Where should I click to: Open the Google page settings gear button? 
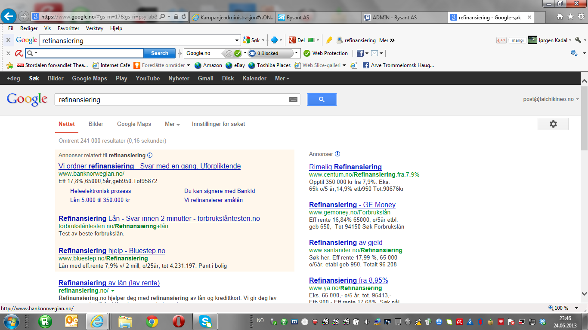coord(553,124)
